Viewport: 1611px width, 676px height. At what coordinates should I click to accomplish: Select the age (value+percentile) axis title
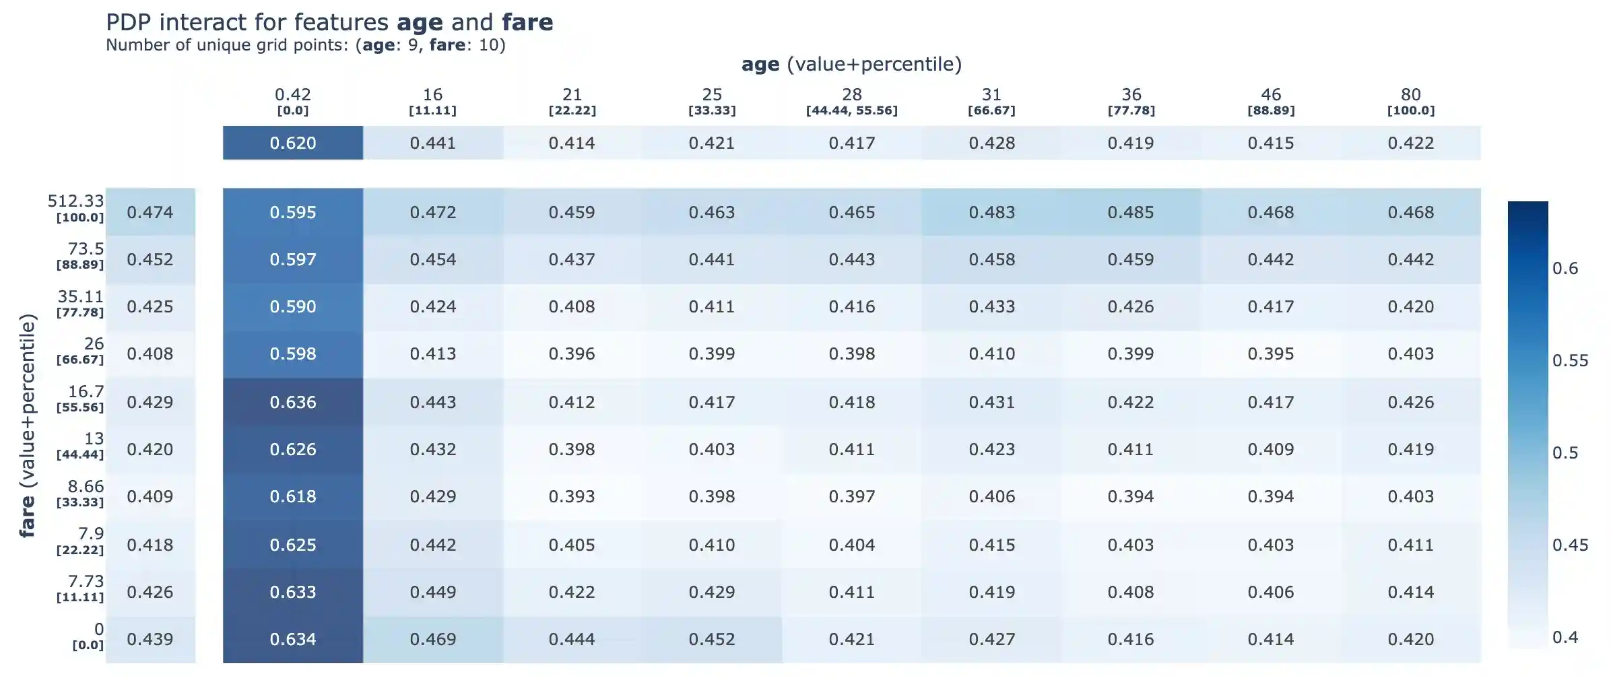tap(851, 64)
